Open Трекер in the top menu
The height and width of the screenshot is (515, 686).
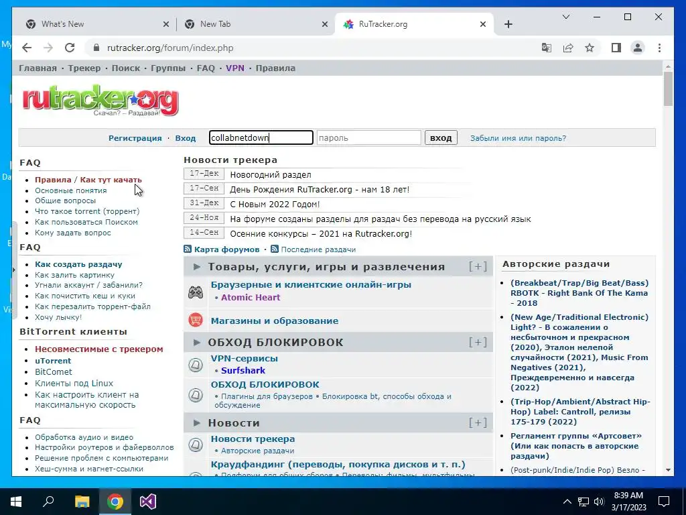(84, 68)
